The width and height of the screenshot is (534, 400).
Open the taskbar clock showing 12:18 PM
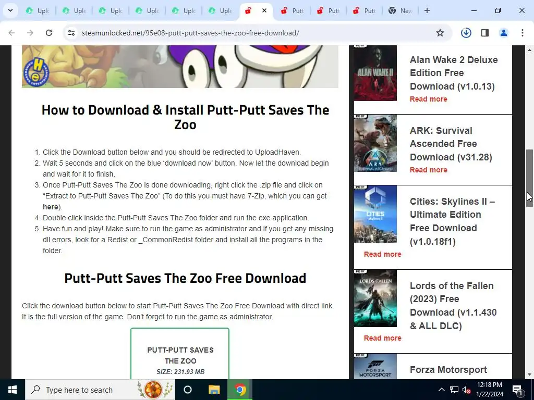coord(489,390)
